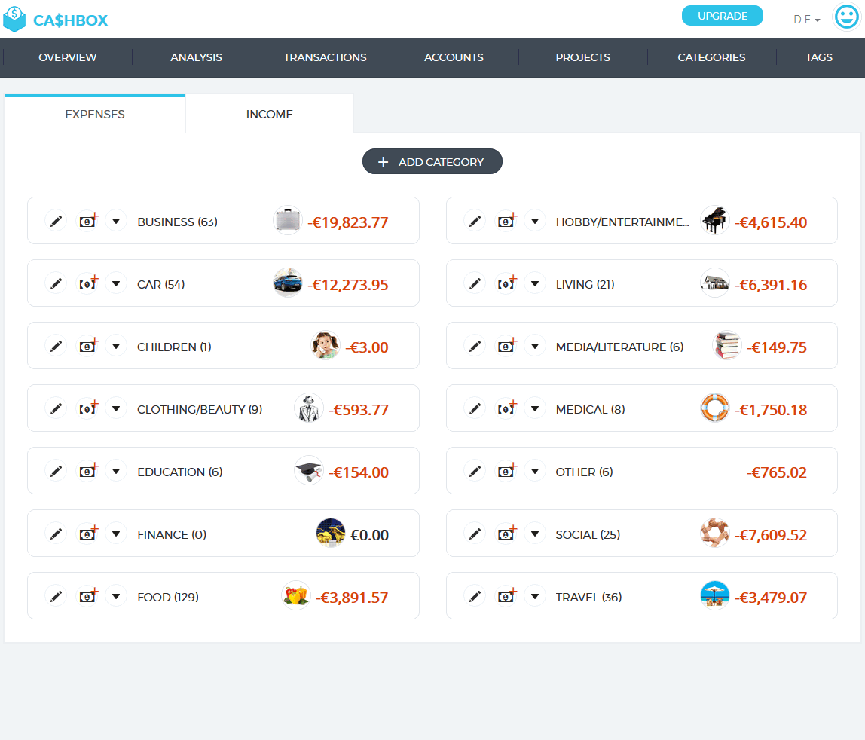Click the add-money icon for Social
The height and width of the screenshot is (740, 865).
click(x=507, y=534)
